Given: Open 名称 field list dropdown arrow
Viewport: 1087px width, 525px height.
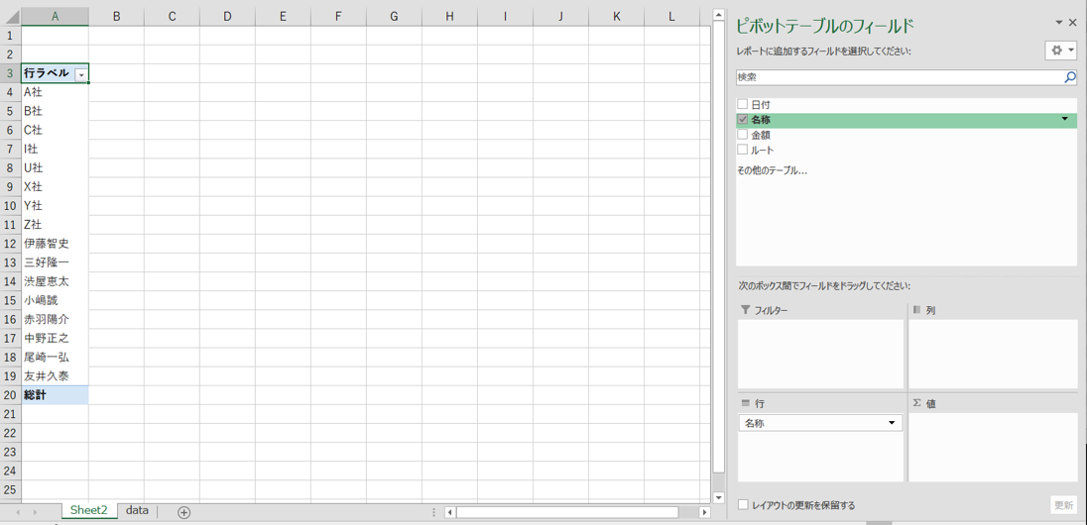Looking at the screenshot, I should (x=1065, y=120).
